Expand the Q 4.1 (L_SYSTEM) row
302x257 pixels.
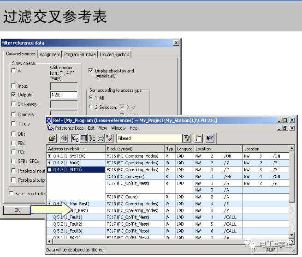[x=50, y=156]
